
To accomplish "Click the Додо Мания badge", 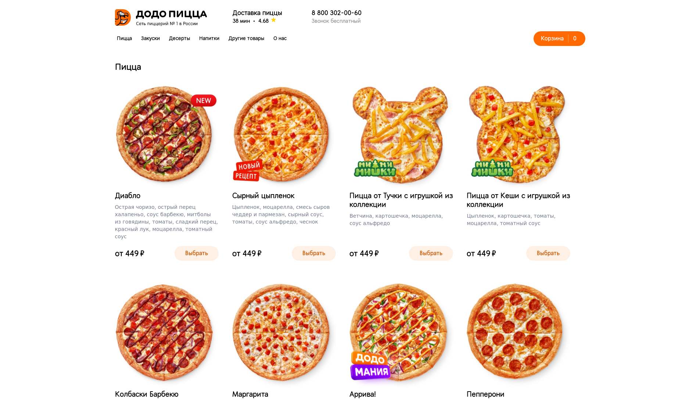I will click(x=370, y=365).
